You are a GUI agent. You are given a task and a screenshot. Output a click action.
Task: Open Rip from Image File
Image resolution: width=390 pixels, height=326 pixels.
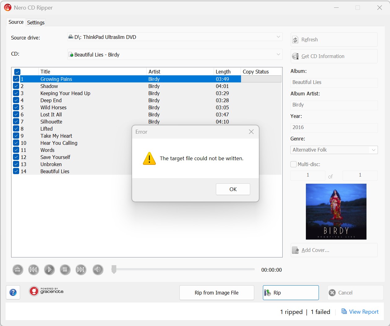coord(217,293)
